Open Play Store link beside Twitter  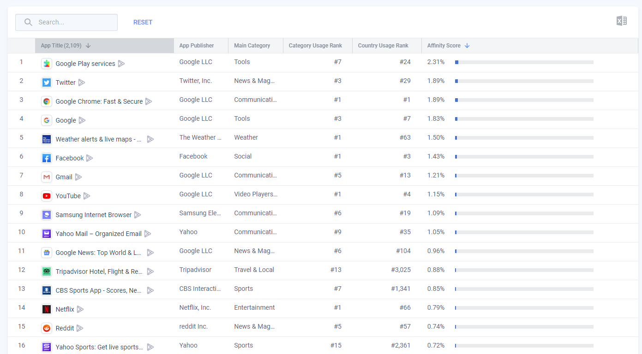(x=82, y=83)
